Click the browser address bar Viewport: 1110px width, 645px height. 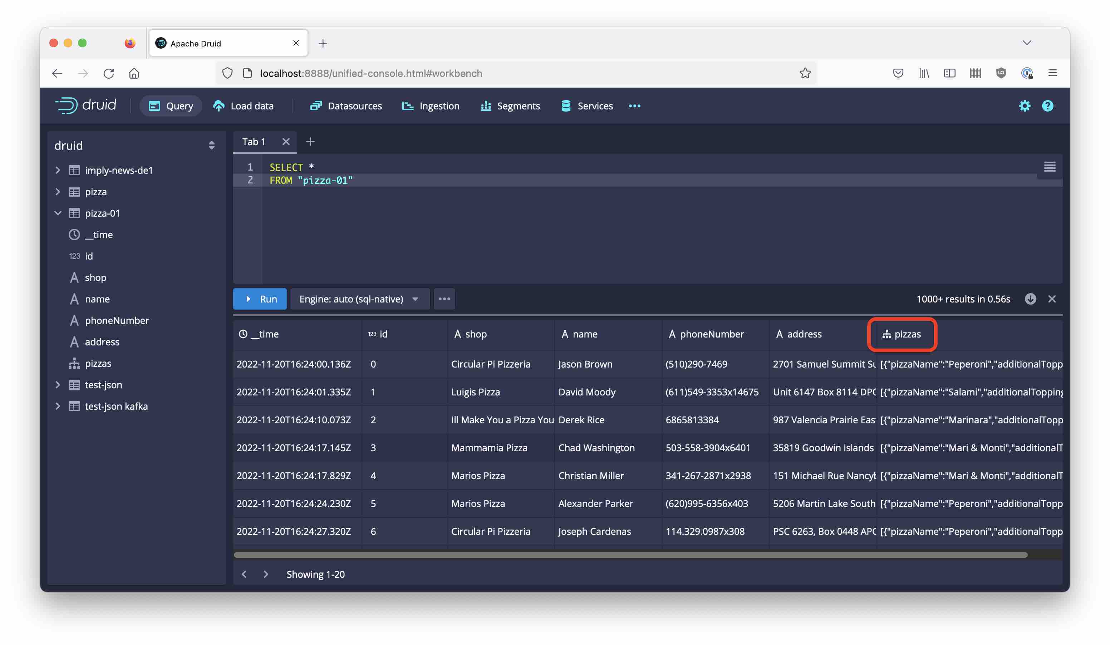pos(485,73)
